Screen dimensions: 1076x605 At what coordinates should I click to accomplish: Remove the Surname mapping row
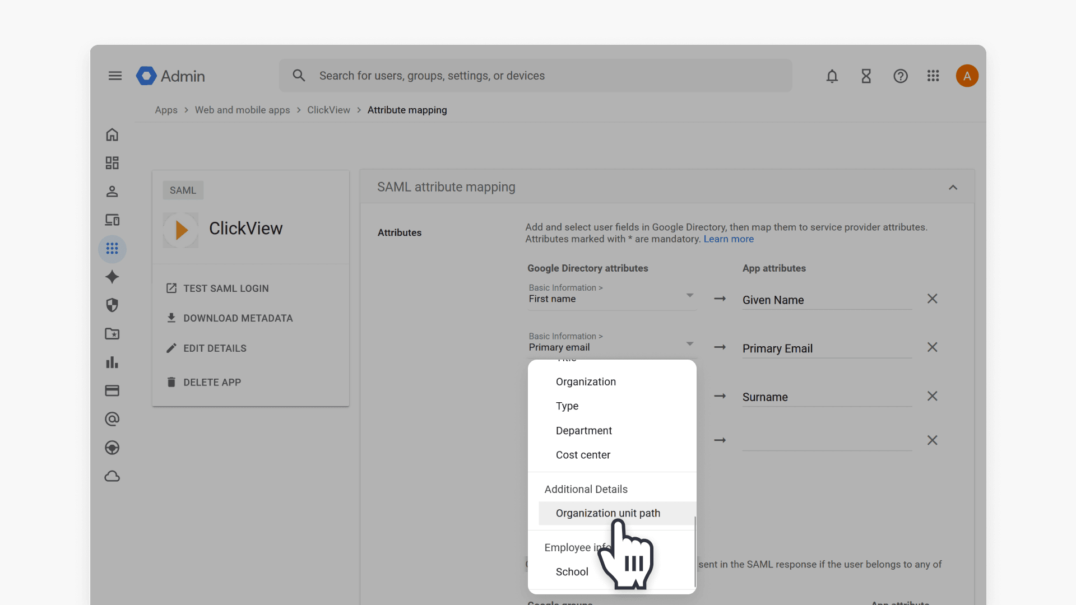pyautogui.click(x=932, y=396)
